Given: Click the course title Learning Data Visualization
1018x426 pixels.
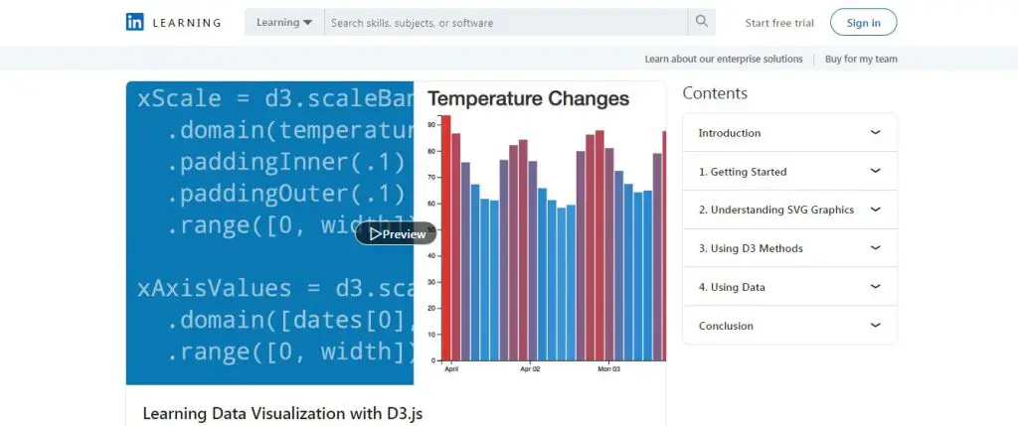Looking at the screenshot, I should coord(283,413).
